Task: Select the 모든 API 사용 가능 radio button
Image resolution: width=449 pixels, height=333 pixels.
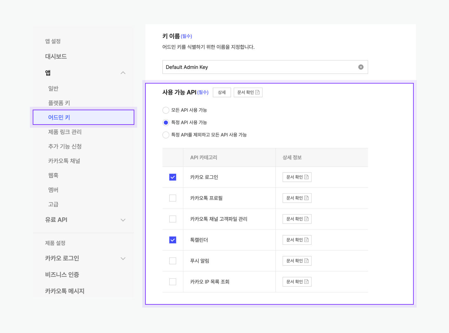Action: [x=165, y=110]
